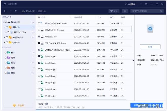Click the Audio folder icon
The height and width of the screenshot is (111, 167).
coord(9,67)
